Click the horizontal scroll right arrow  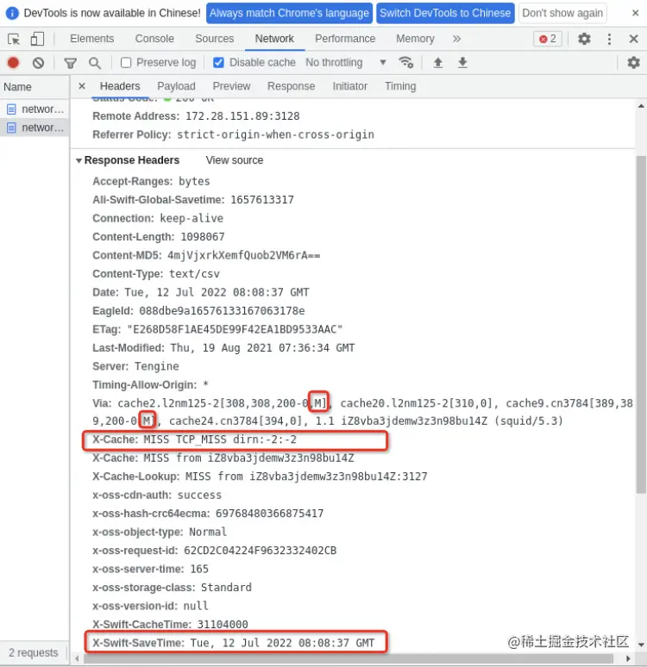pyautogui.click(x=628, y=658)
